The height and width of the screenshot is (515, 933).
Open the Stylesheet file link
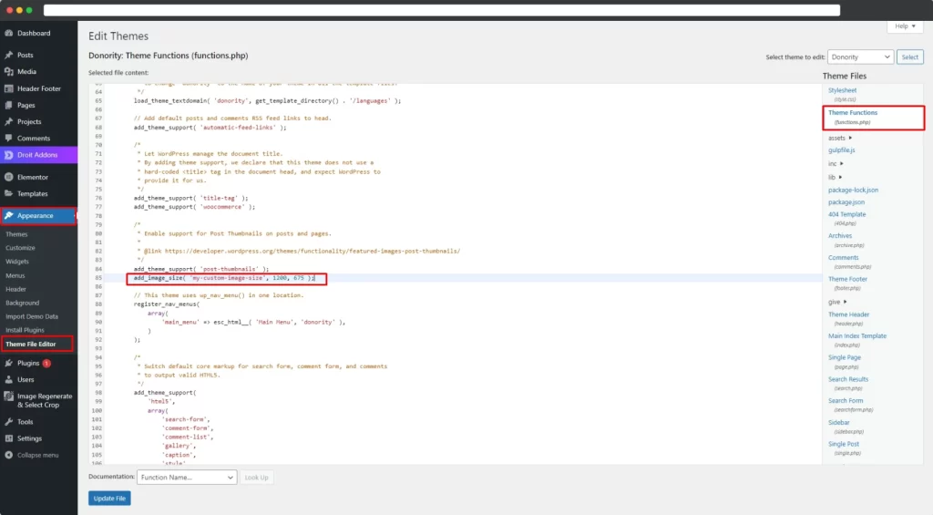(x=843, y=90)
